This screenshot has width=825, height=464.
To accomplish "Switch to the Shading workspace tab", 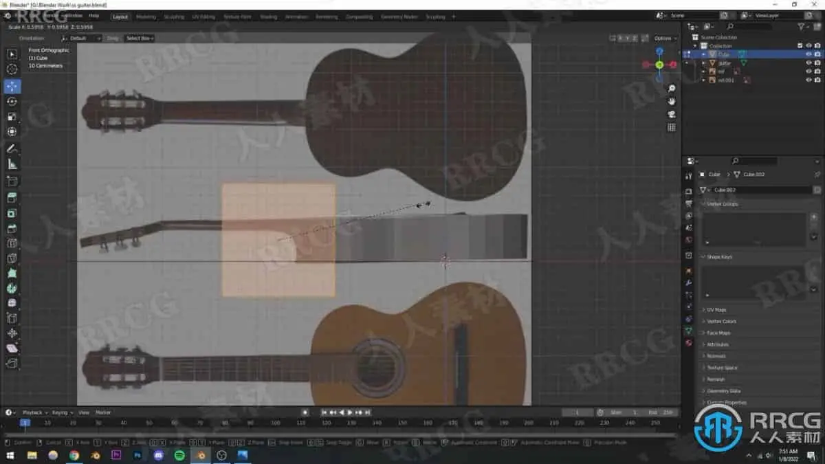I will [x=269, y=16].
